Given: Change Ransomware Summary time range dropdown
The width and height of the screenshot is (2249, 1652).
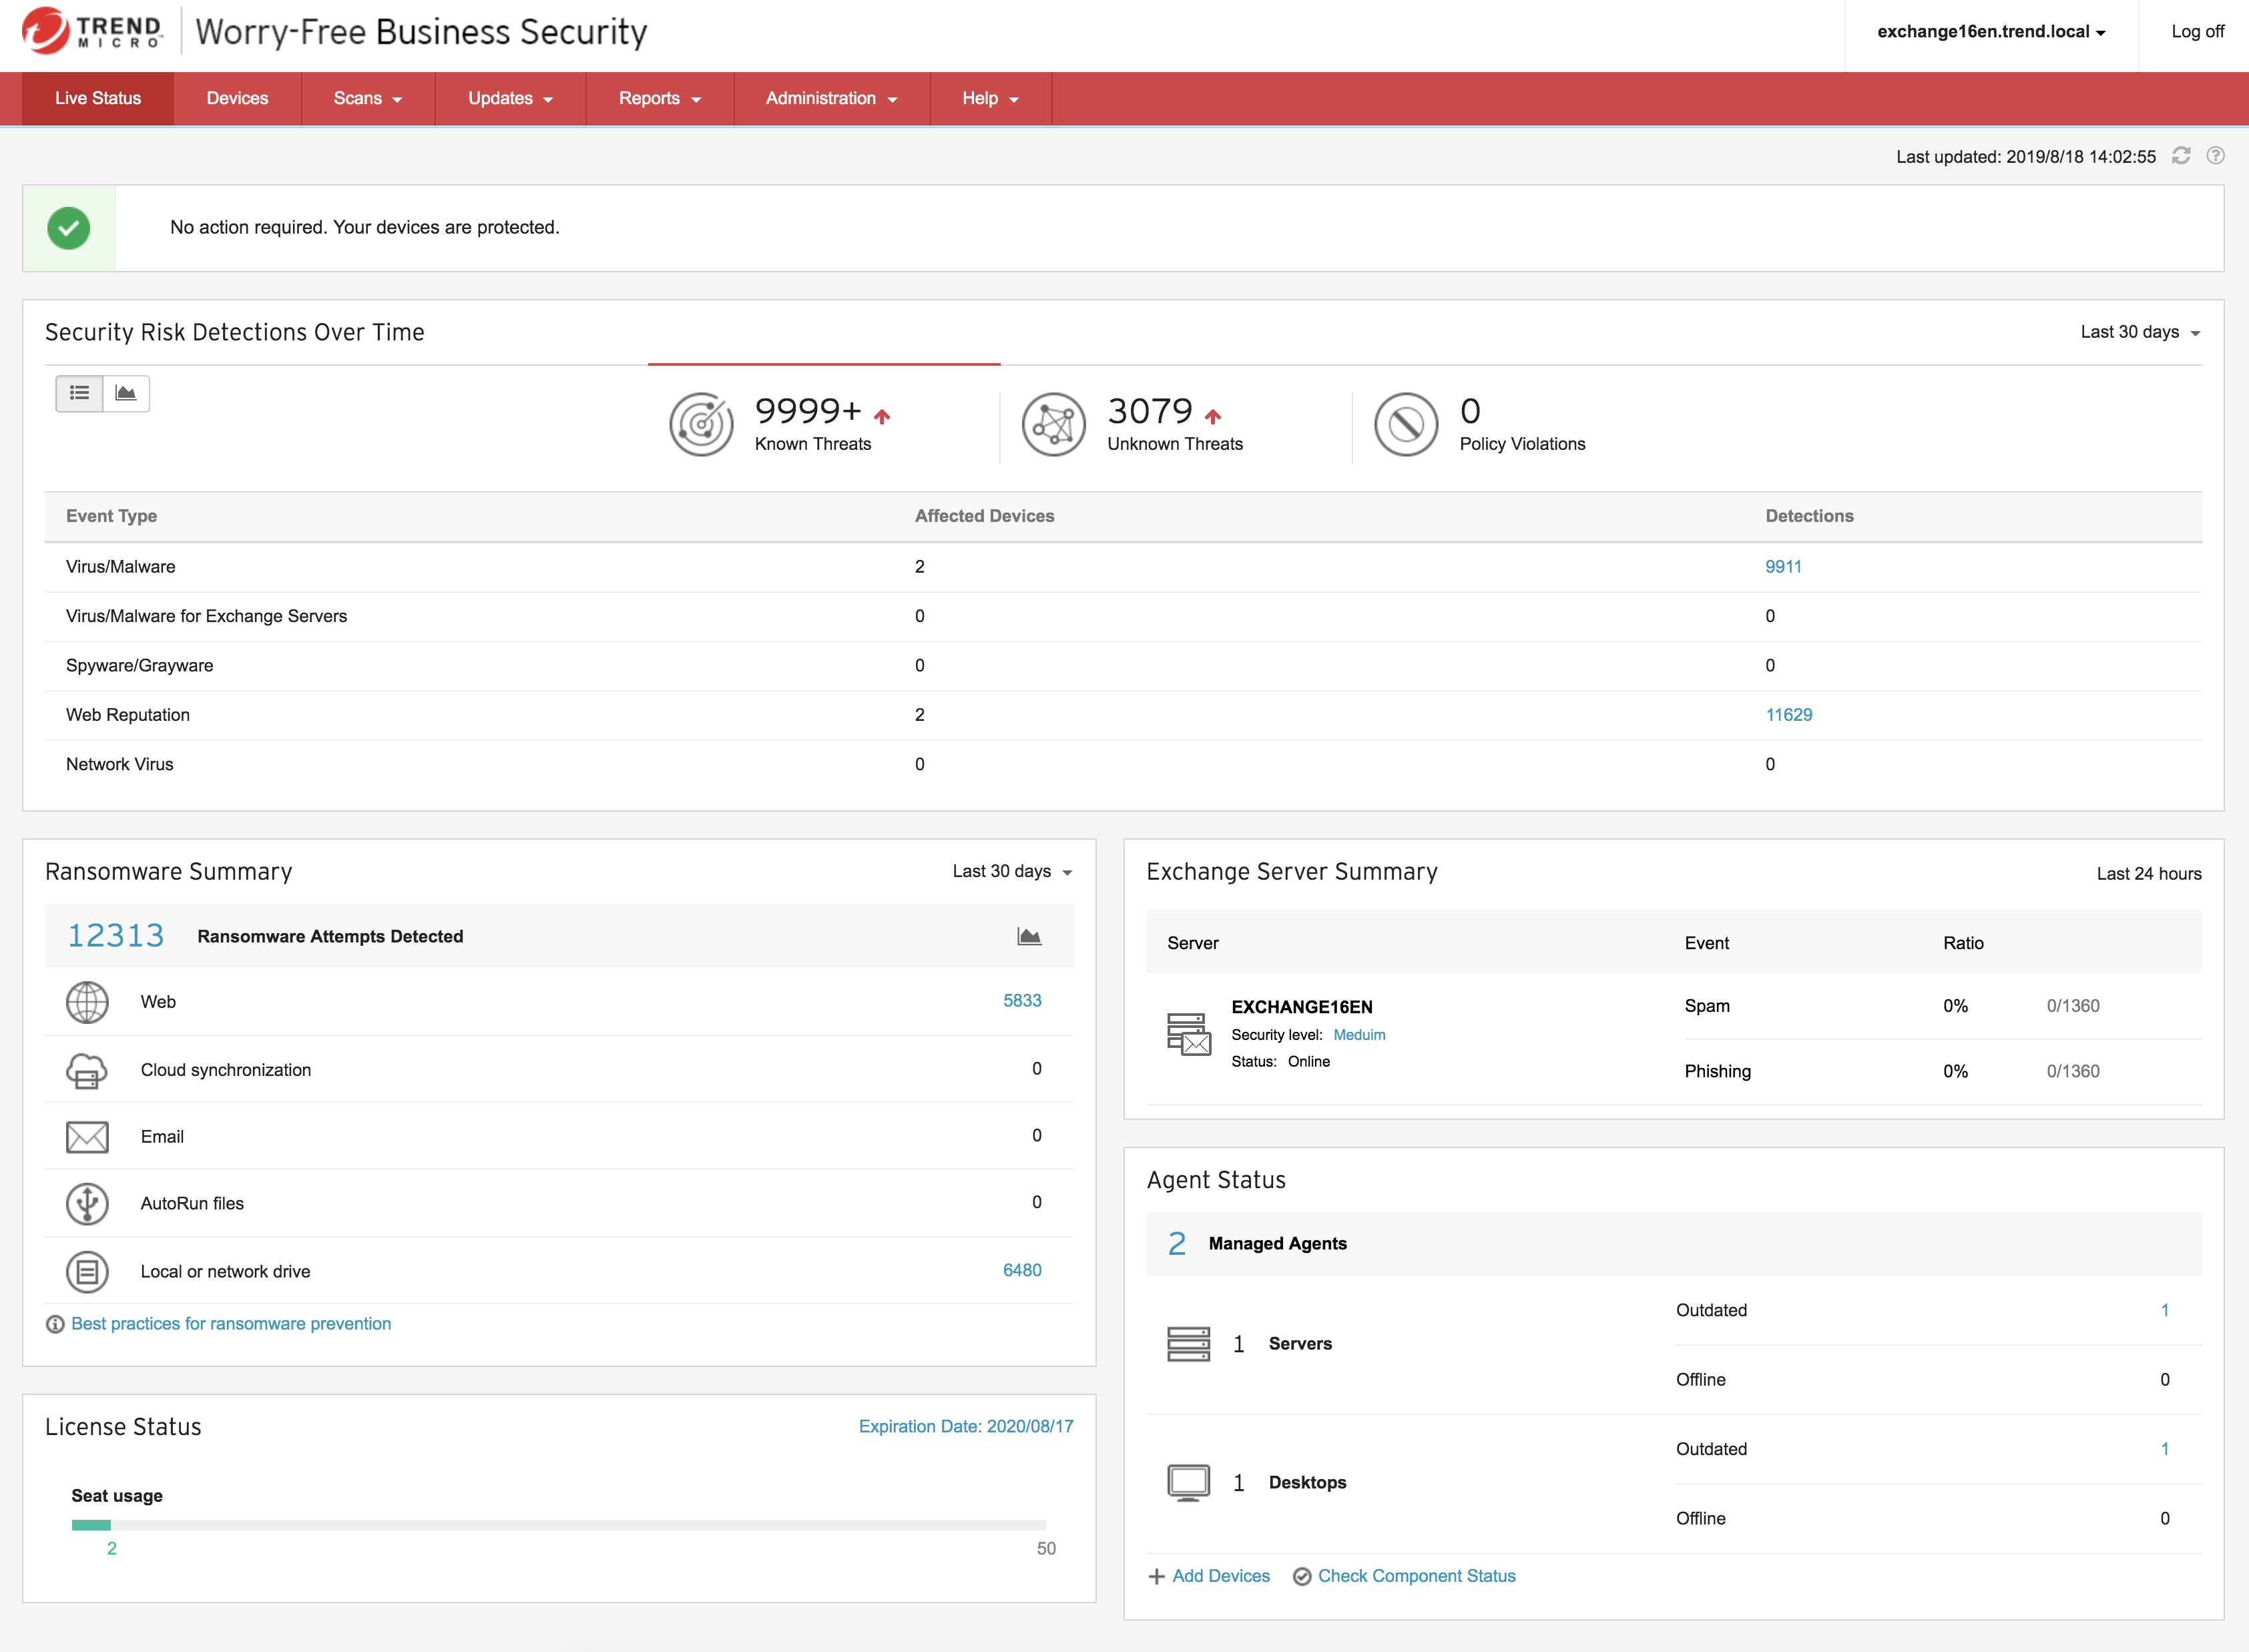Looking at the screenshot, I should click(x=1012, y=872).
